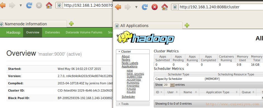Select the All Applications tab
Screen dimensions: 263x108
coord(148,26)
